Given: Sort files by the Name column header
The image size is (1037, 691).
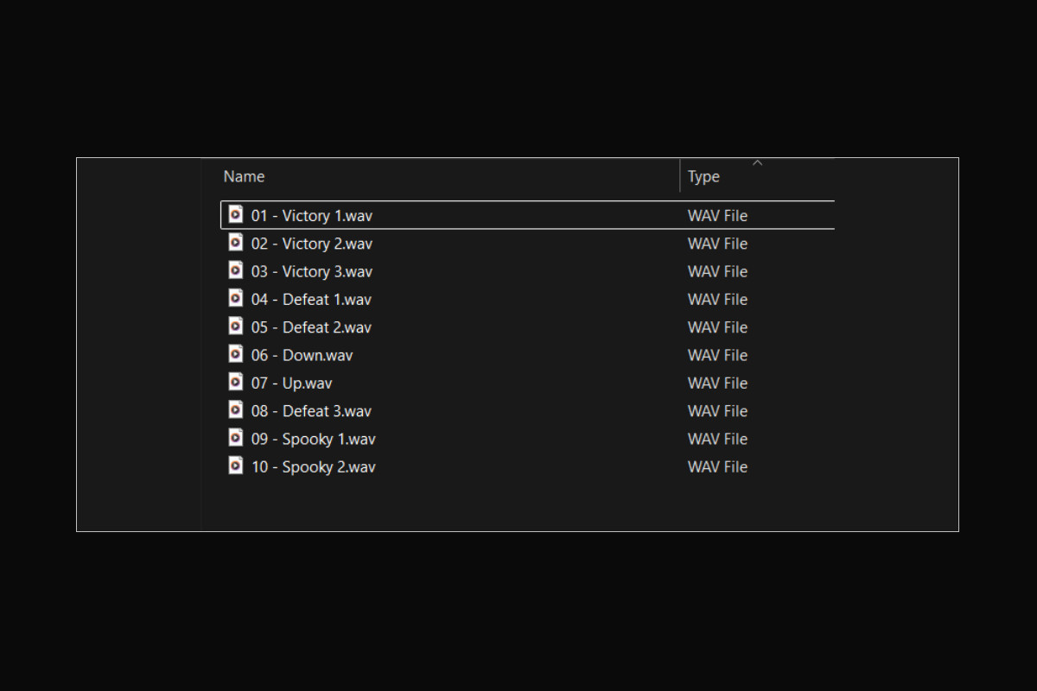Looking at the screenshot, I should click(244, 176).
